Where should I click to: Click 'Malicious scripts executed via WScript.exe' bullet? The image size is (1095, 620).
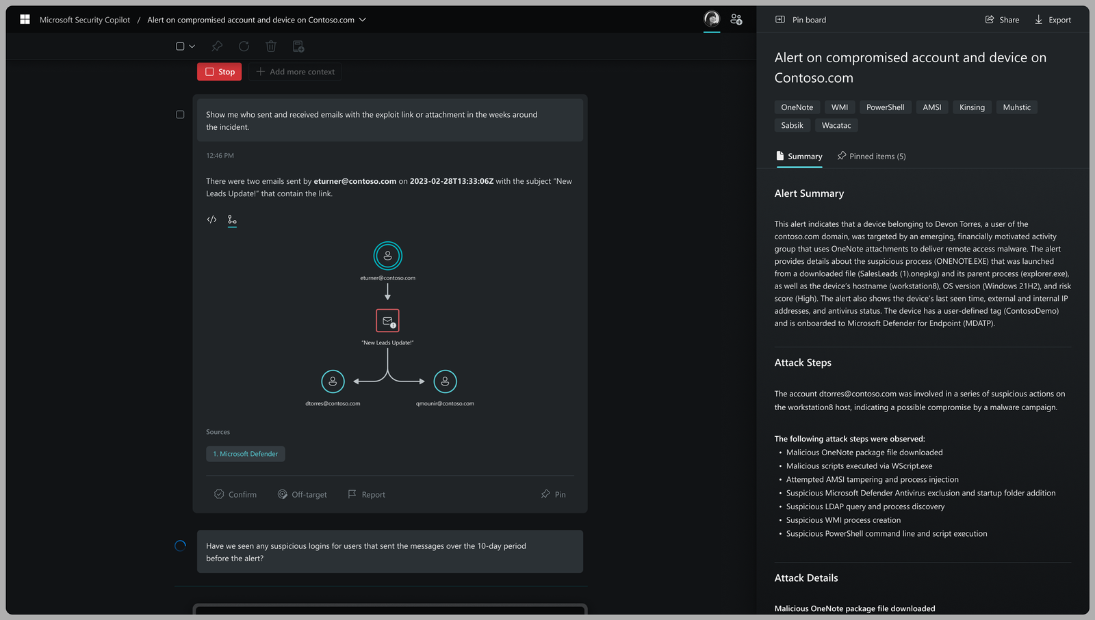[859, 466]
